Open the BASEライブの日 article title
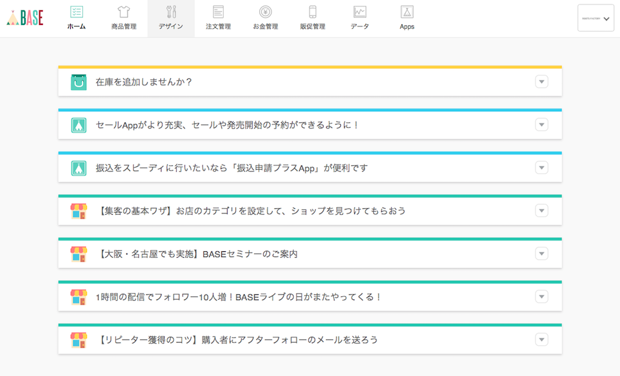Viewport: 620px width, 376px height. point(239,297)
